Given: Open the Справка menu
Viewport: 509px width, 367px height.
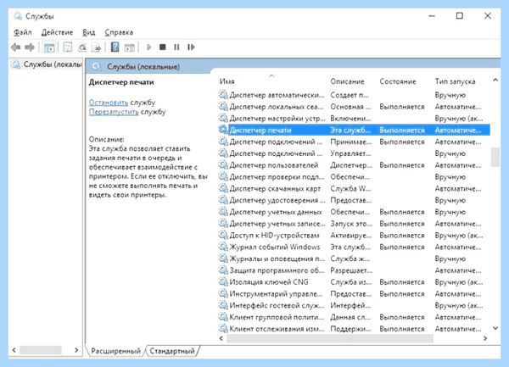Looking at the screenshot, I should pyautogui.click(x=119, y=32).
